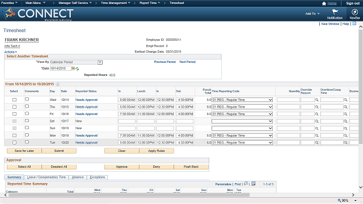Check the Select box for Wed 10/14
This screenshot has width=363, height=204.
pos(14,100)
